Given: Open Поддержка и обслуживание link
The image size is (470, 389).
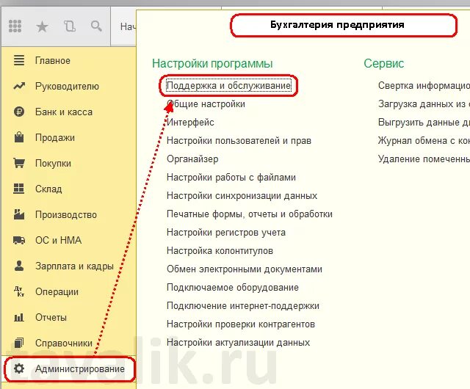Looking at the screenshot, I should (228, 86).
